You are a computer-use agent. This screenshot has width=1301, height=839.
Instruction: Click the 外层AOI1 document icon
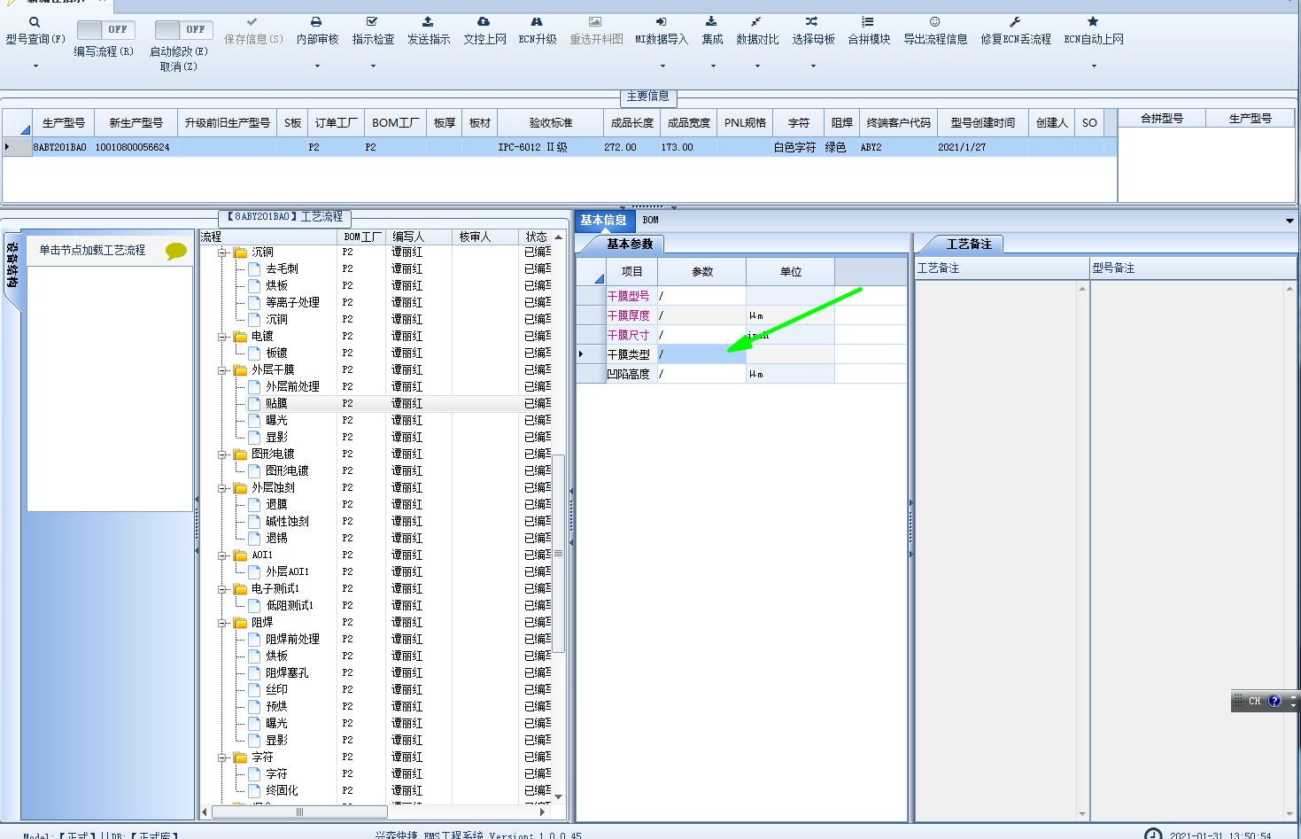[255, 572]
